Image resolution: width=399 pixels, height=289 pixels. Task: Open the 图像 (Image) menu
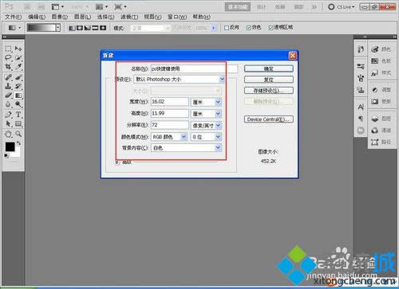click(59, 17)
